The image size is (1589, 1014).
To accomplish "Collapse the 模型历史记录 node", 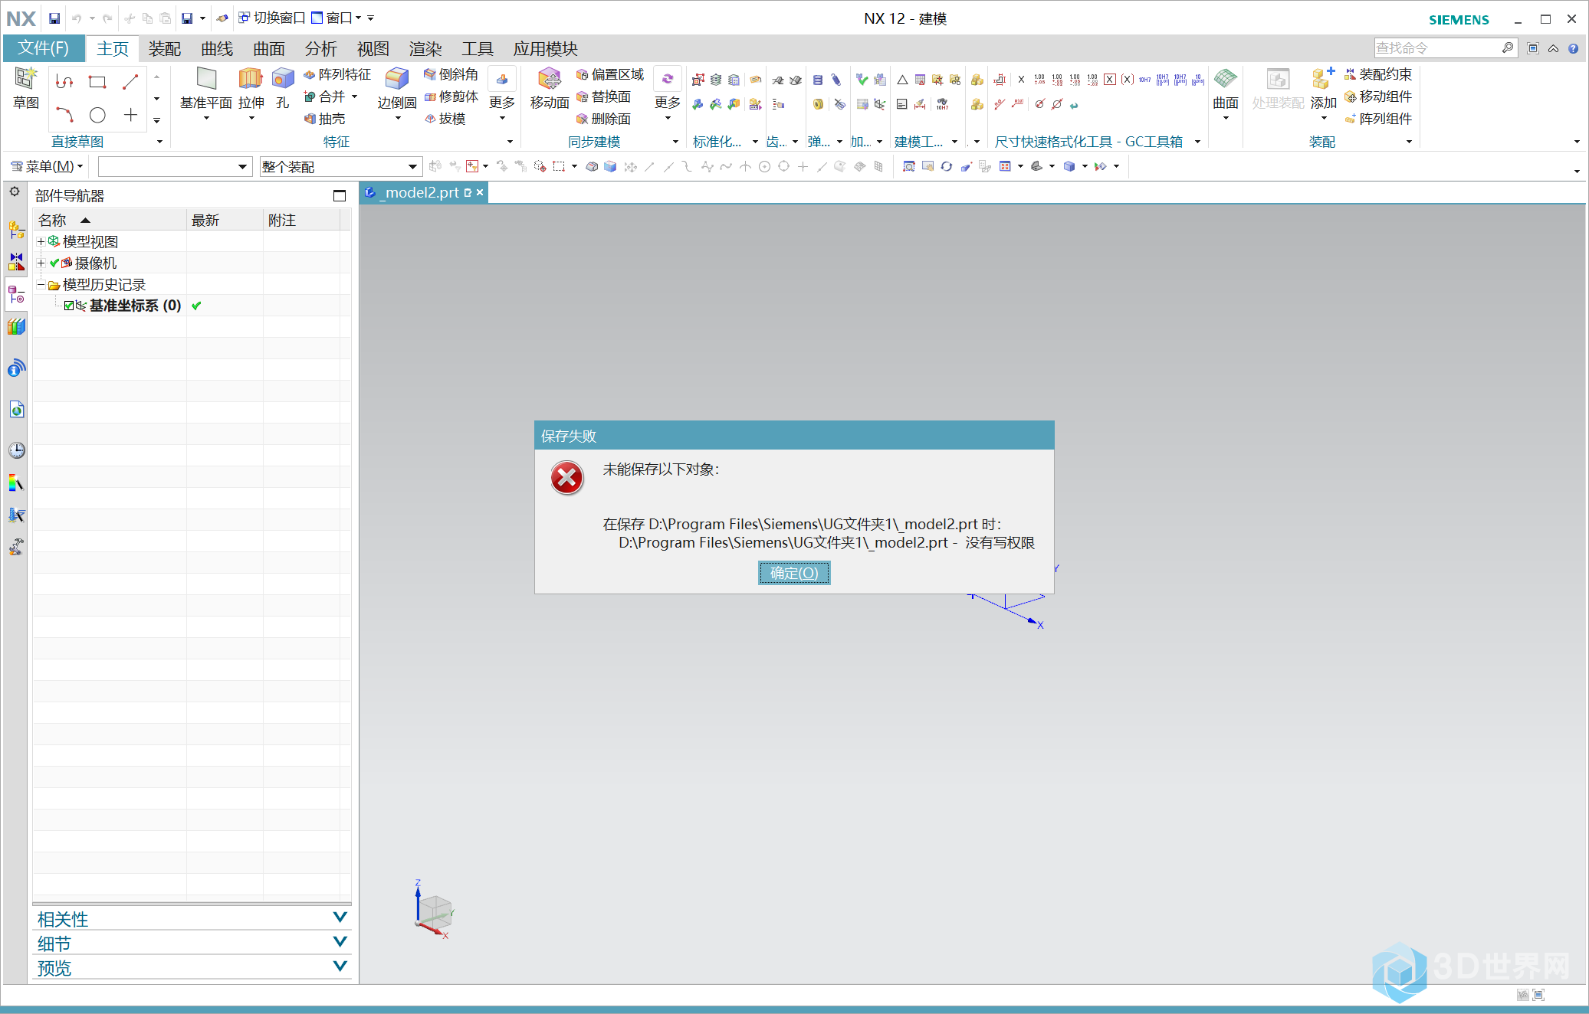I will pos(41,284).
